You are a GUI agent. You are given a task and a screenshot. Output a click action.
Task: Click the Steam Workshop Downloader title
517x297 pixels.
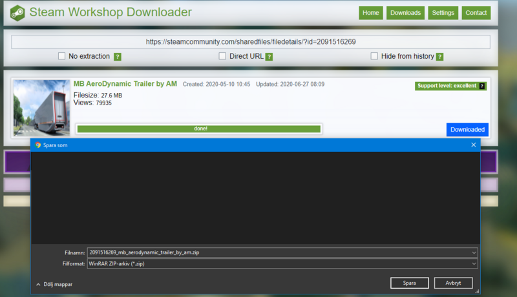111,12
